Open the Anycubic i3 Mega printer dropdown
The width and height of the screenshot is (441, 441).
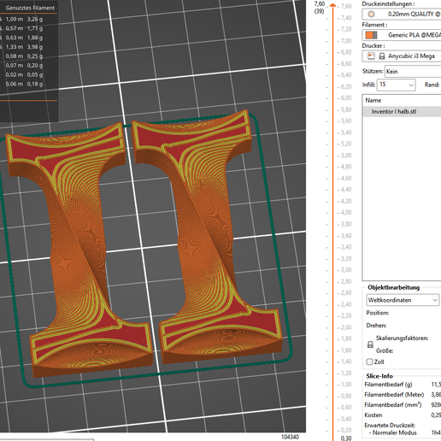tap(402, 56)
